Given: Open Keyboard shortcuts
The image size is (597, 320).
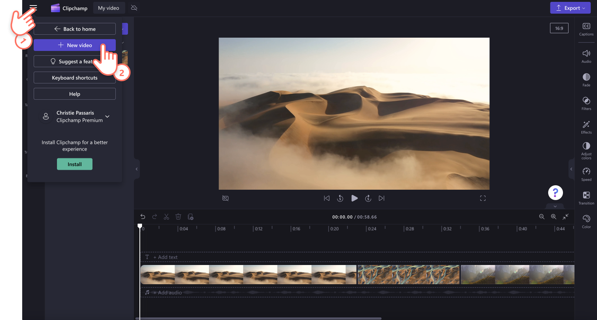Looking at the screenshot, I should pos(75,78).
